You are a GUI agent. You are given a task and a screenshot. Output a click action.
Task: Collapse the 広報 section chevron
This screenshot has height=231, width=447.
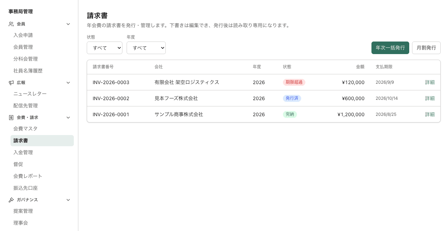[68, 83]
